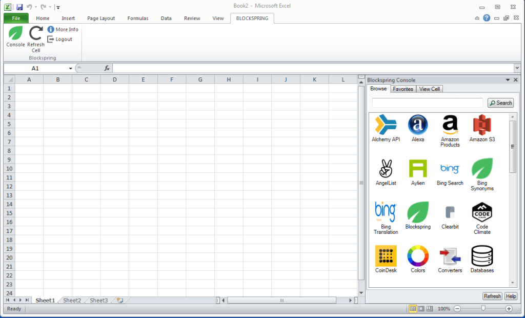
Task: Click the Refresh button at console bottom
Action: 492,296
